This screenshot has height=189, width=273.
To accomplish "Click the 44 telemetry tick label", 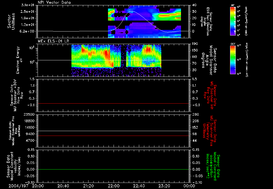I will (x=194, y=140).
